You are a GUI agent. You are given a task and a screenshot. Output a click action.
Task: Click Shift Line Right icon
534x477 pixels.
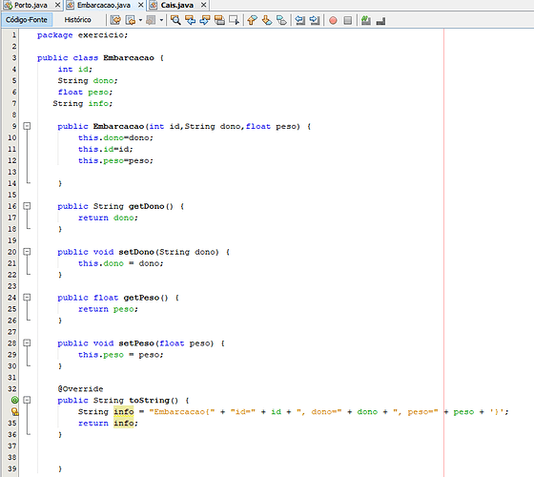315,20
